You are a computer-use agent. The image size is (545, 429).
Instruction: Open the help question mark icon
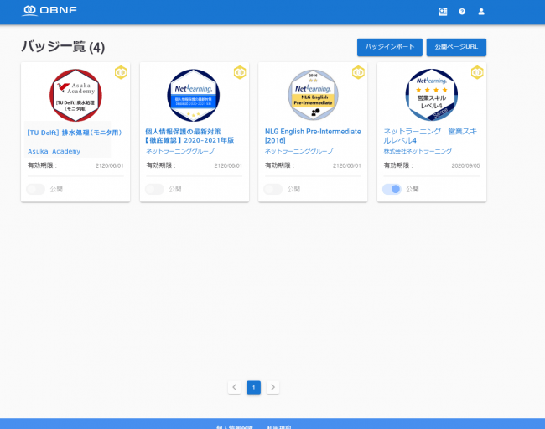462,12
